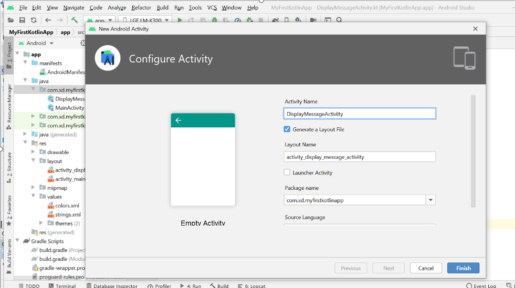Click the phone/tablet form factor icon

(464, 58)
